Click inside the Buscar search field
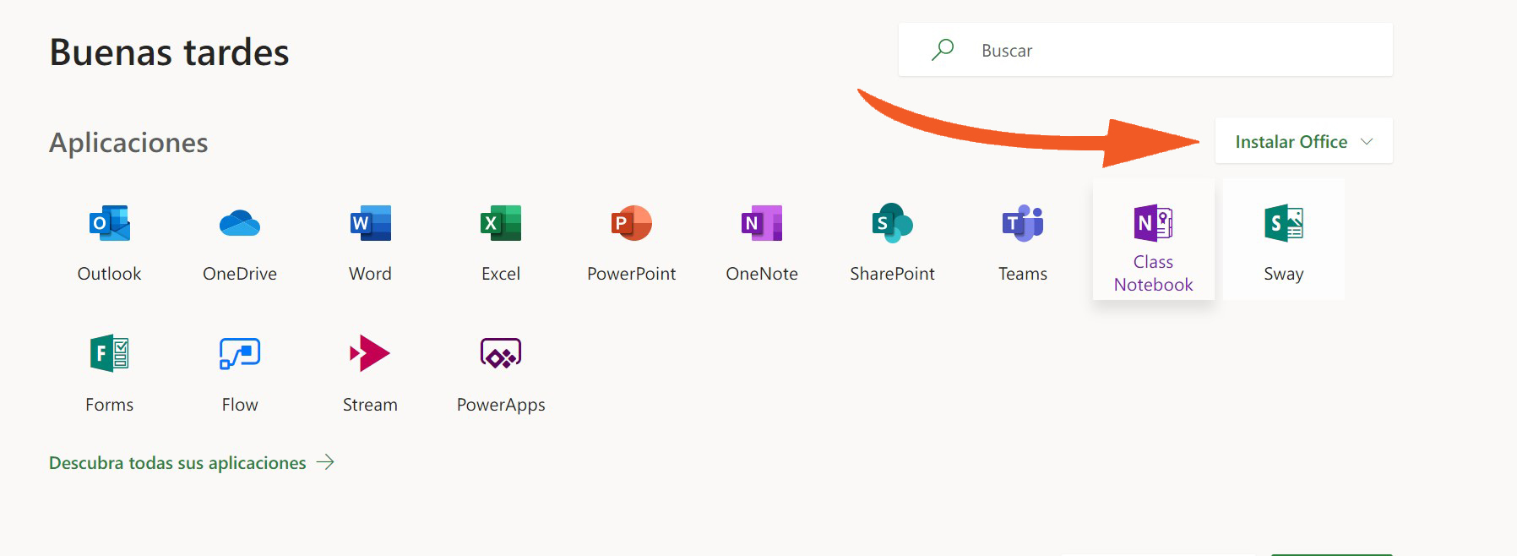 pyautogui.click(x=1145, y=50)
